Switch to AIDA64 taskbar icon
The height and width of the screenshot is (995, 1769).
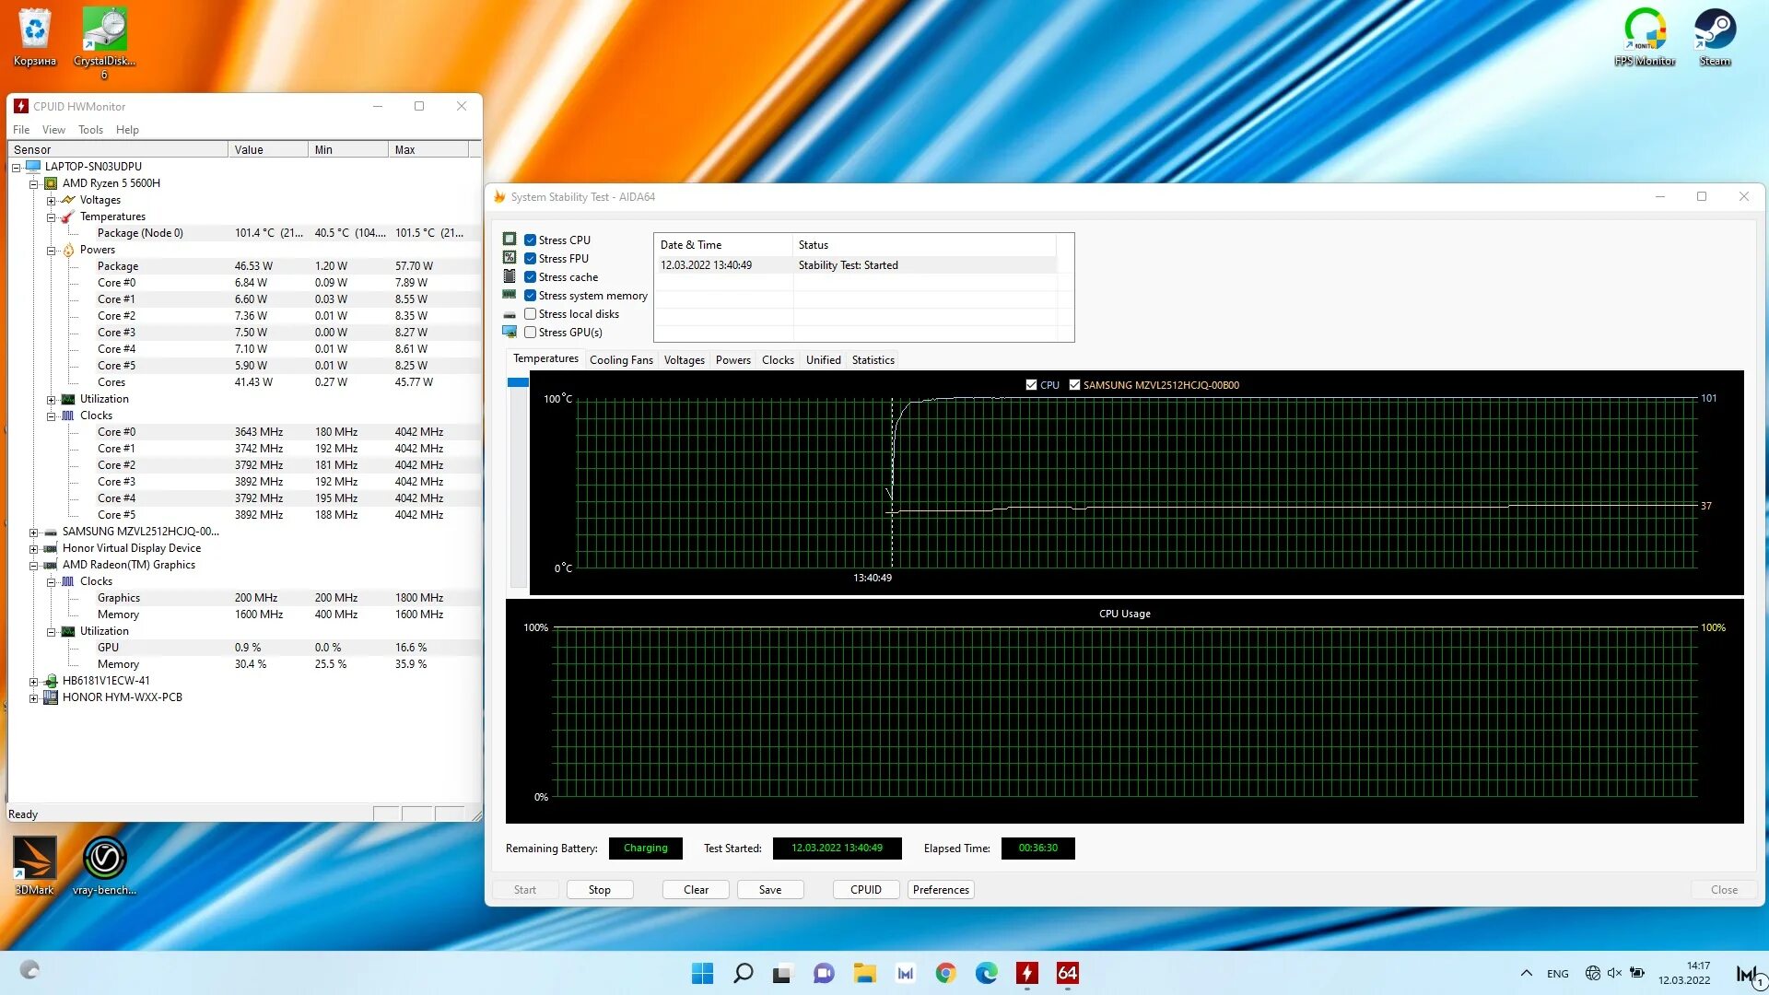coord(1067,973)
